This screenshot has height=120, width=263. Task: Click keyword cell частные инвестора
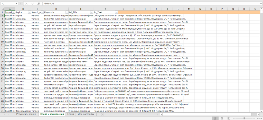coord(56,42)
